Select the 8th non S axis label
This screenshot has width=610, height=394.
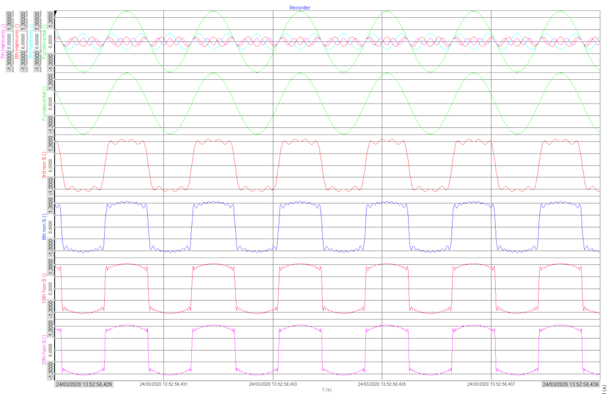point(44,227)
